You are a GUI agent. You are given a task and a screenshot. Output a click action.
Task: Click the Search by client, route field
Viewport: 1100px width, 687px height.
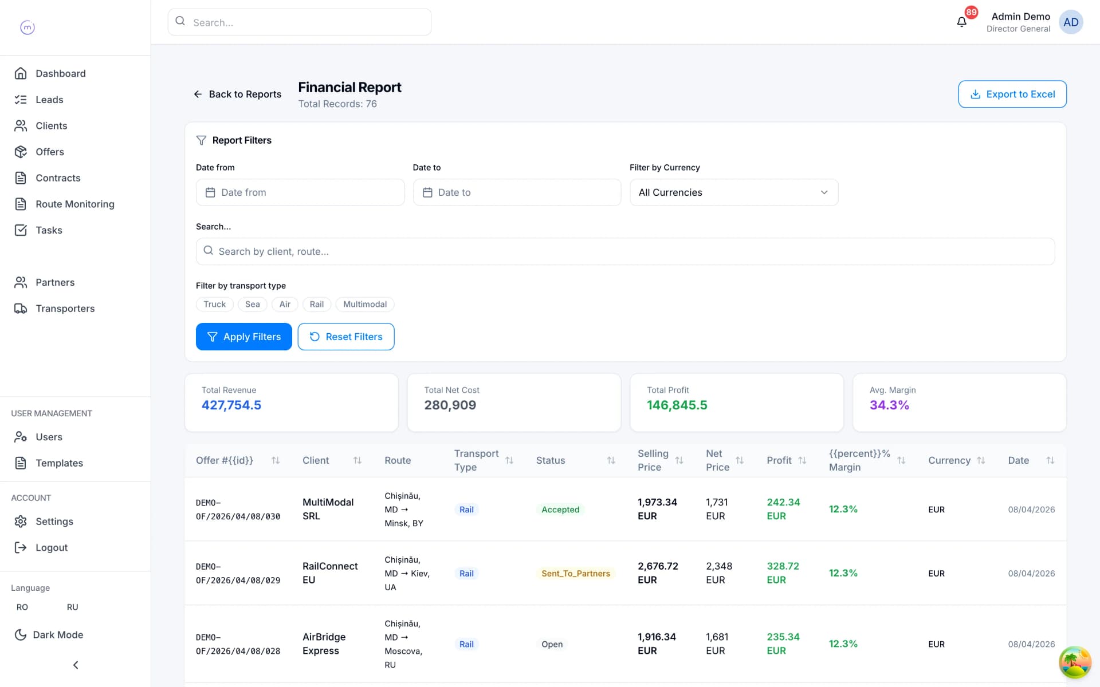pyautogui.click(x=625, y=251)
